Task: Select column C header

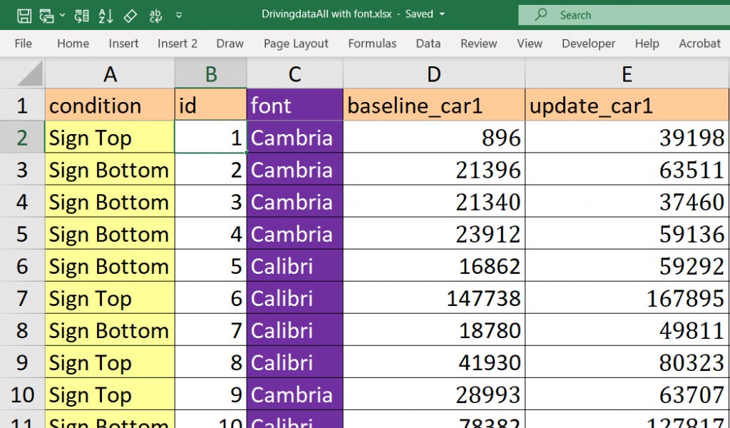Action: 294,74
